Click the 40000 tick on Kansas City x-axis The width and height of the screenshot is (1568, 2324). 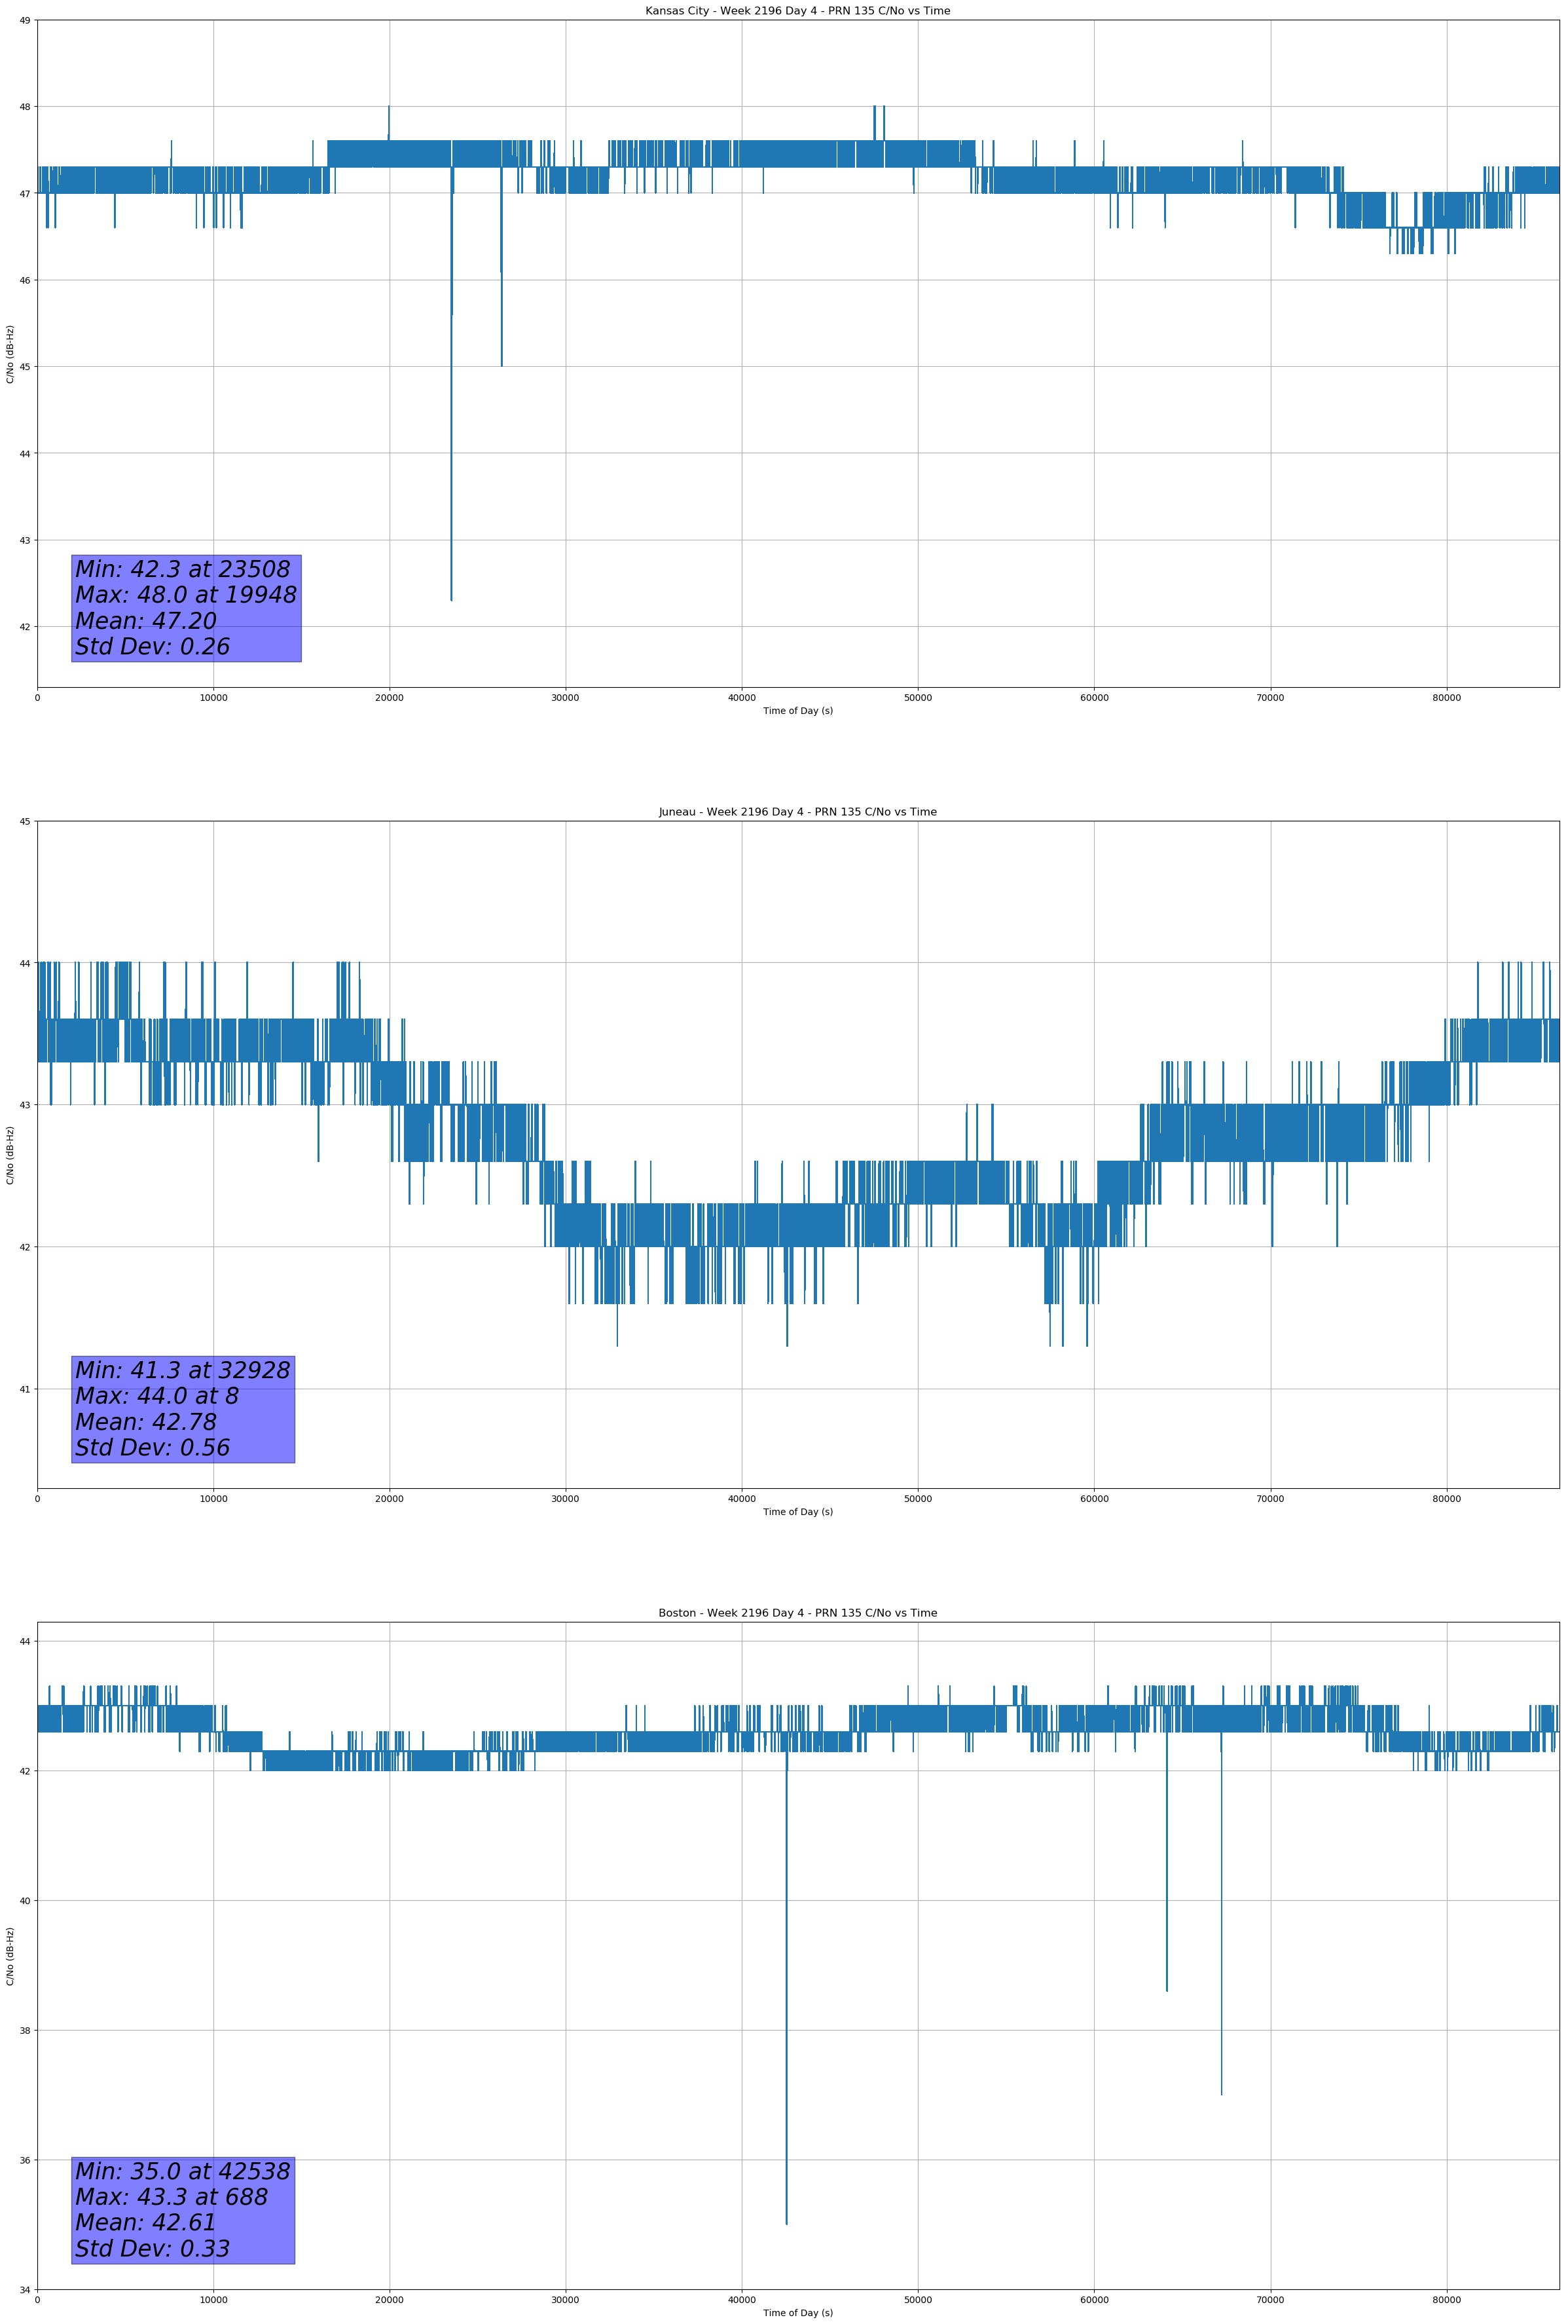(742, 698)
